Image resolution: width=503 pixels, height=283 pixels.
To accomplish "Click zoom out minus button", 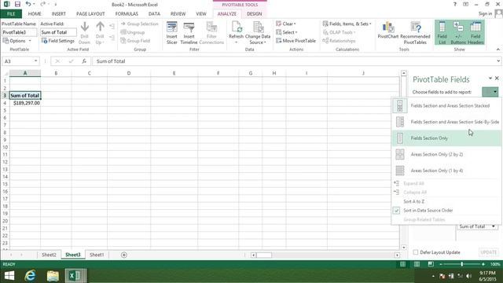I will coord(441,264).
